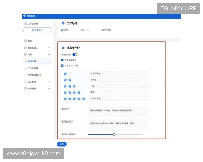Uncheck the 结束后自动发送 checkbox
This screenshot has height=162, width=203.
(62, 66)
